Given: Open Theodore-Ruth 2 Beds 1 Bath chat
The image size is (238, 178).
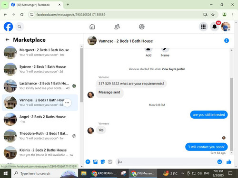Looking at the screenshot, I should point(40,136).
